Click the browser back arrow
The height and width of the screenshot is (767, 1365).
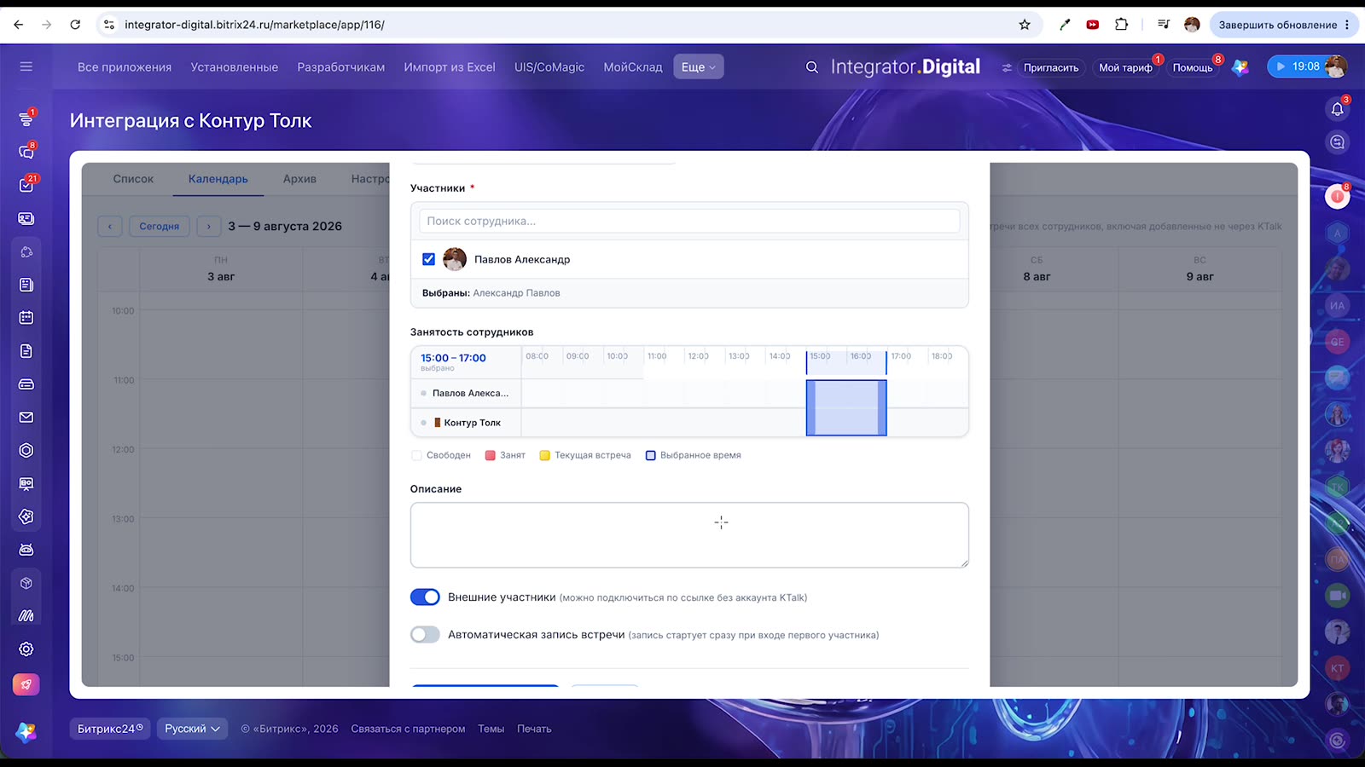(19, 25)
